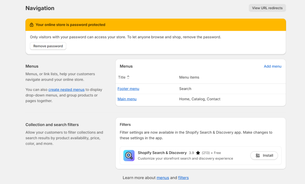Click the magnifying glass in the app thumbnail
305x184 pixels.
pos(129,155)
